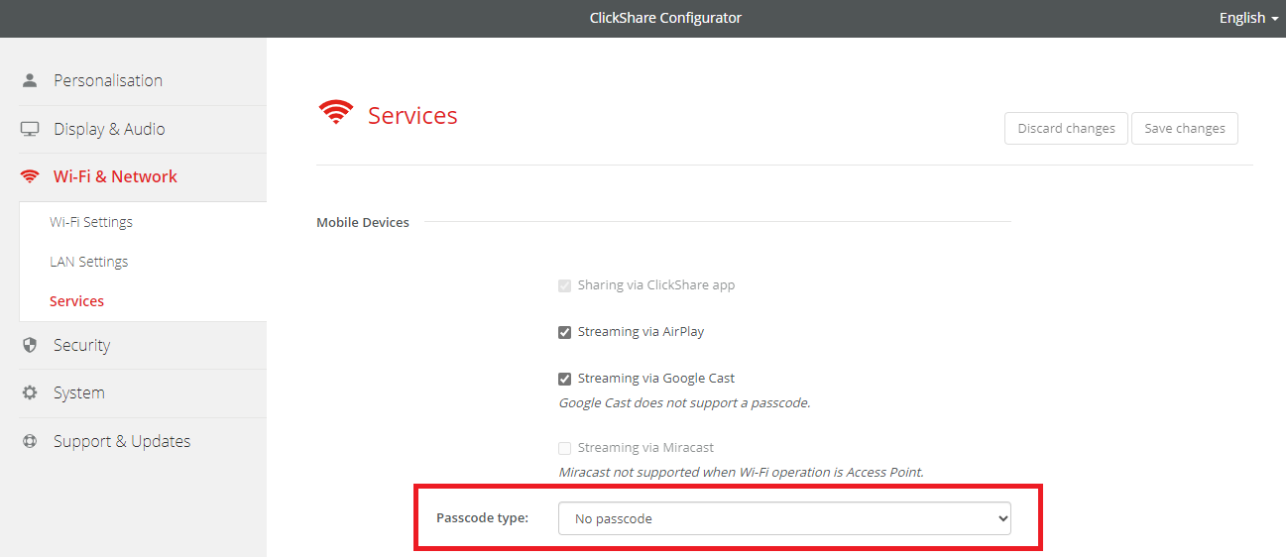Click the Display & Audio monitor icon

[30, 129]
